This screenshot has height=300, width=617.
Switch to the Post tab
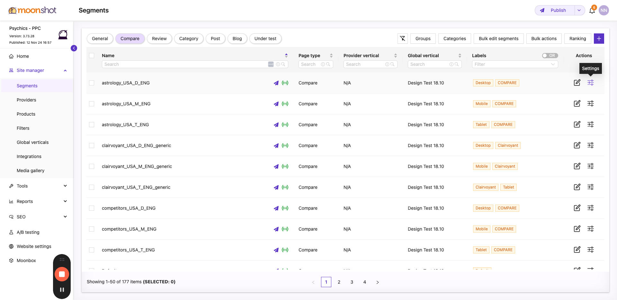click(x=215, y=39)
